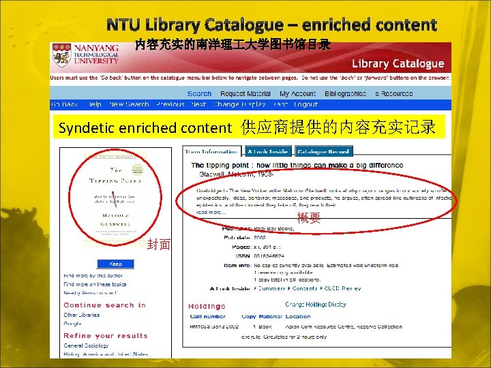Click the ISBN number value
The image size is (491, 368).
[x=269, y=256]
